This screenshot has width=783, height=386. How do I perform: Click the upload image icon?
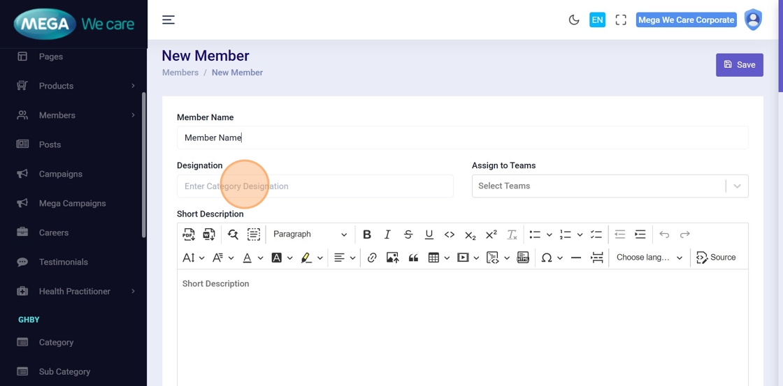click(392, 258)
